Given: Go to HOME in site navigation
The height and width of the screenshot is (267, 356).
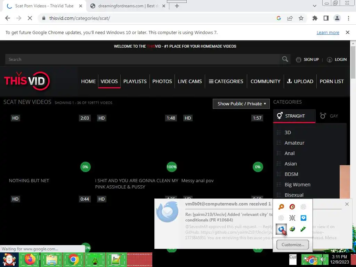Looking at the screenshot, I should tap(88, 81).
